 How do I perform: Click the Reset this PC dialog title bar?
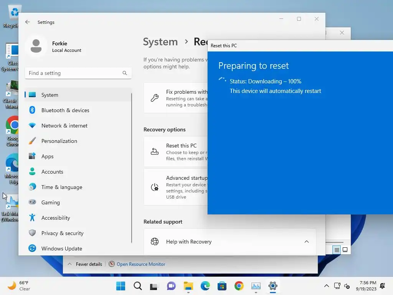pos(300,46)
